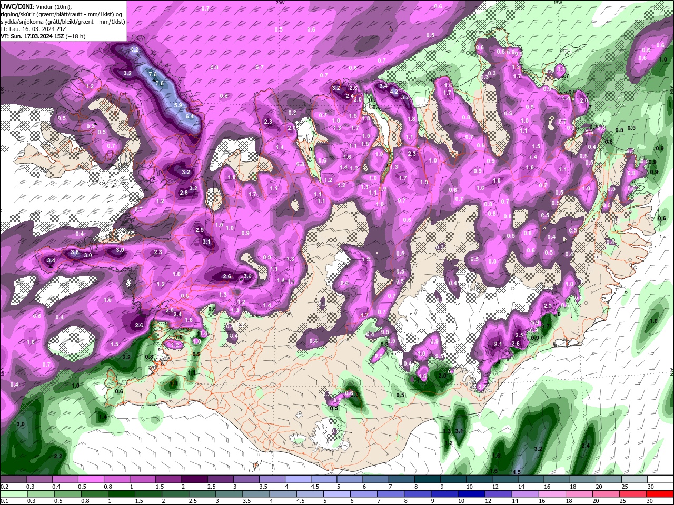Click the bright pink 0.5 swatch, upper legend

(x=91, y=479)
